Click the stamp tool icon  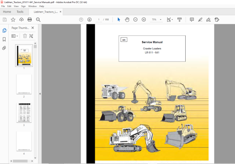click(x=217, y=20)
